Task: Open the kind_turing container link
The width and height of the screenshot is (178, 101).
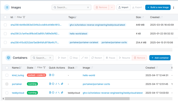Action: [x=18, y=75]
